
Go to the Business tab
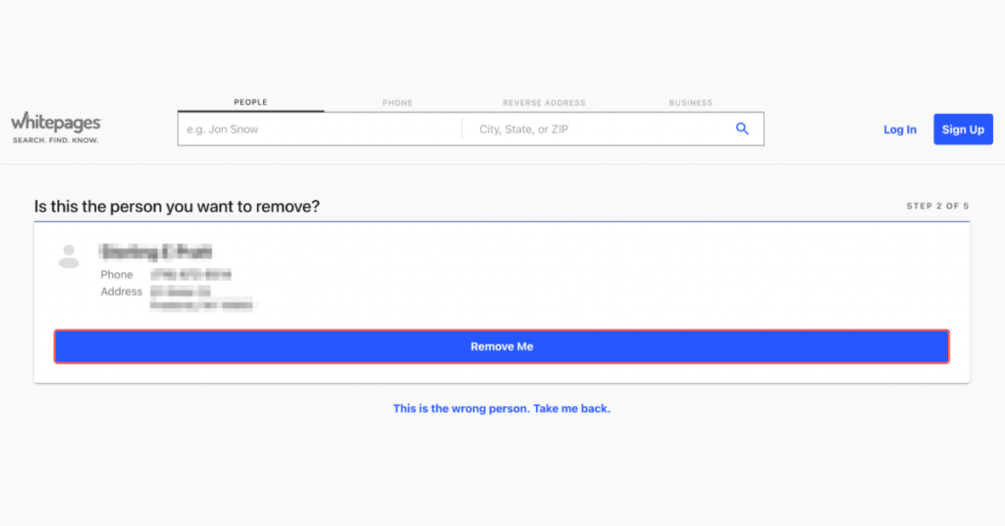(691, 102)
